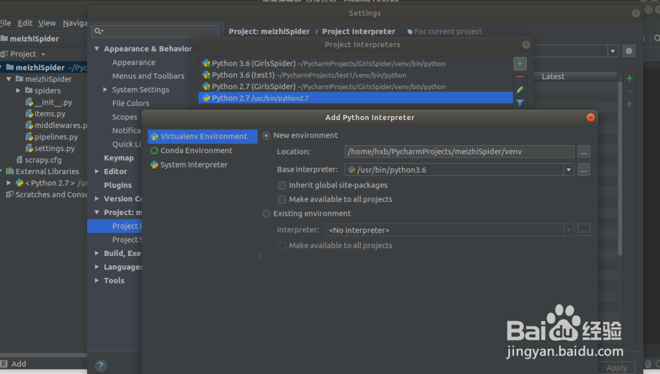Select the Existing environment radio button
660x374 pixels.
tap(267, 214)
